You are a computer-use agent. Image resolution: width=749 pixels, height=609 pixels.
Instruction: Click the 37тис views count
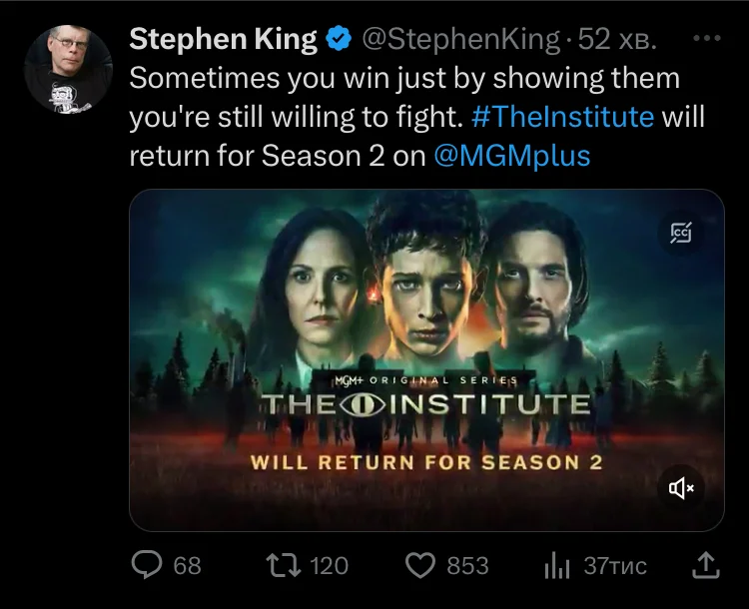(615, 565)
